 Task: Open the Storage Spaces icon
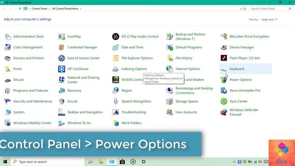click(170, 101)
